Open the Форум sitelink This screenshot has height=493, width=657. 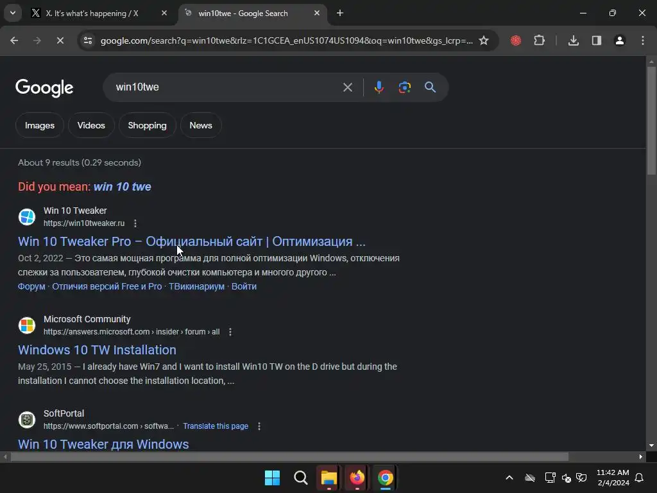31,286
